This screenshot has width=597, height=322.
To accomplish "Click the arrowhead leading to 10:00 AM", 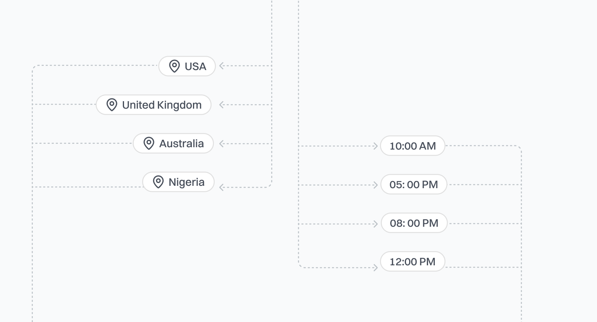I will pos(375,146).
